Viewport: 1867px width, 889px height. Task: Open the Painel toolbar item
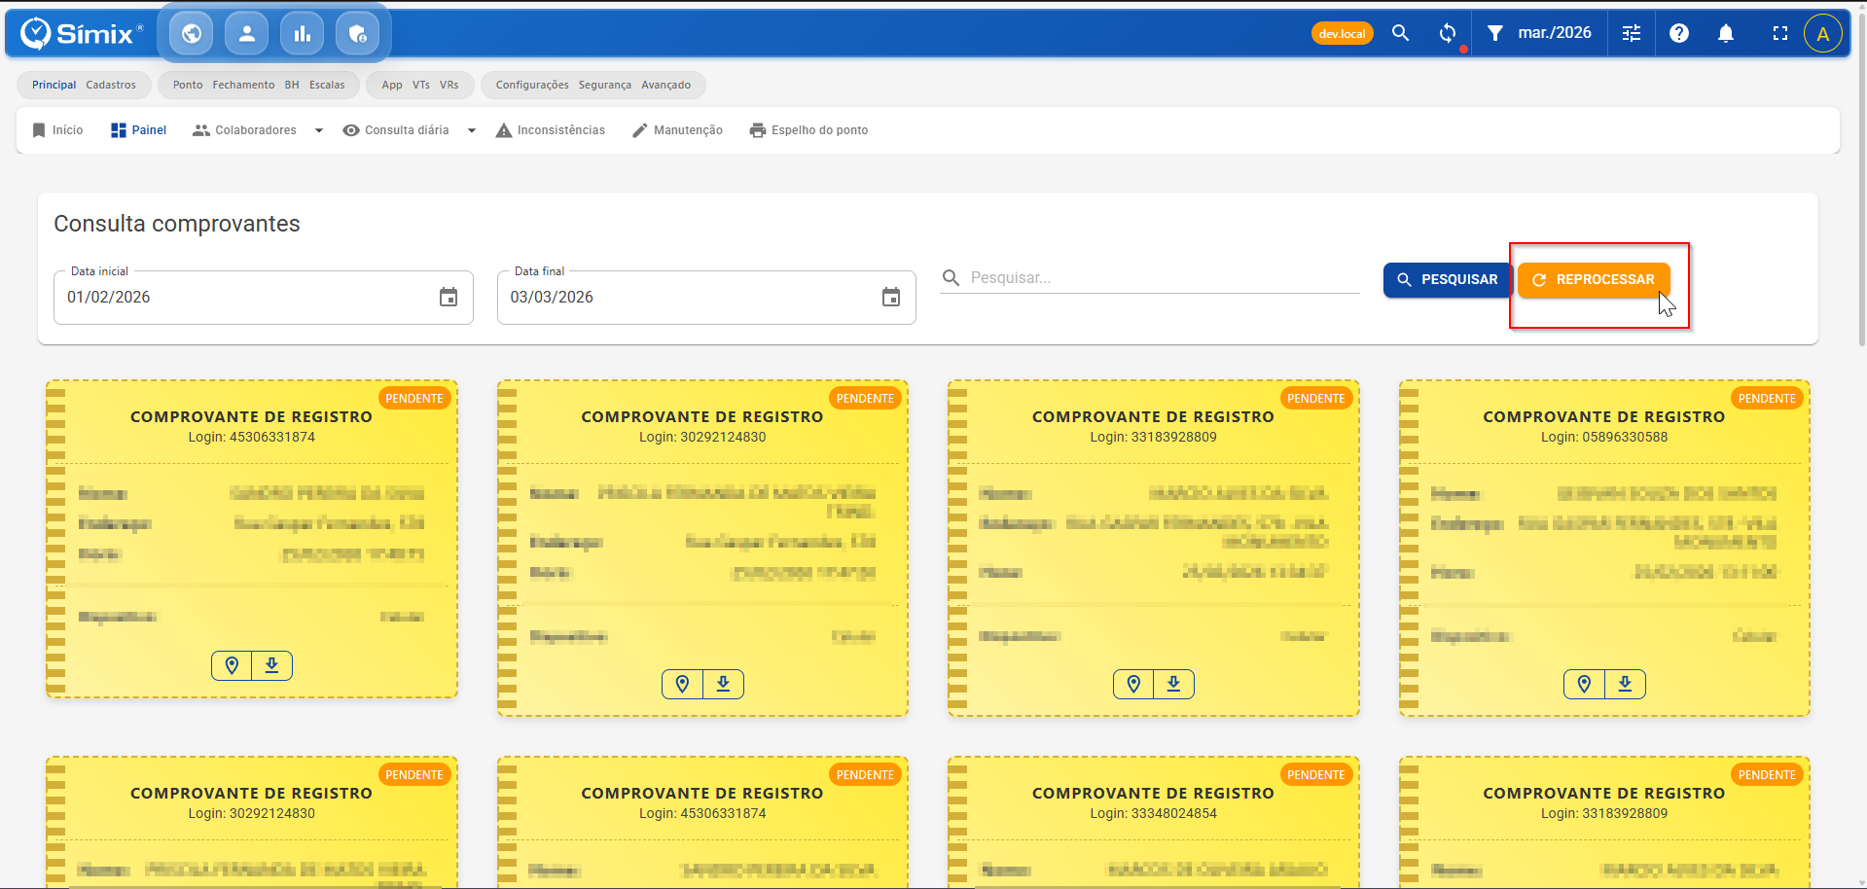coord(138,130)
